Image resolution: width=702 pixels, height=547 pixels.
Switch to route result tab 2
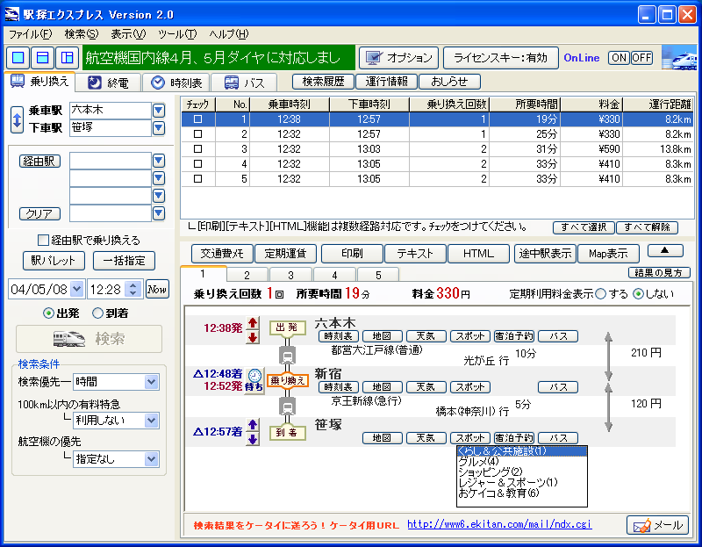point(247,275)
